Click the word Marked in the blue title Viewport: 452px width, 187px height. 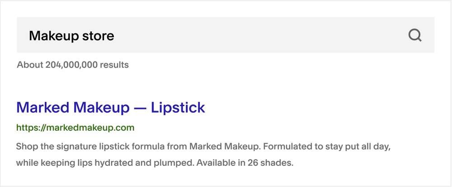pos(43,108)
